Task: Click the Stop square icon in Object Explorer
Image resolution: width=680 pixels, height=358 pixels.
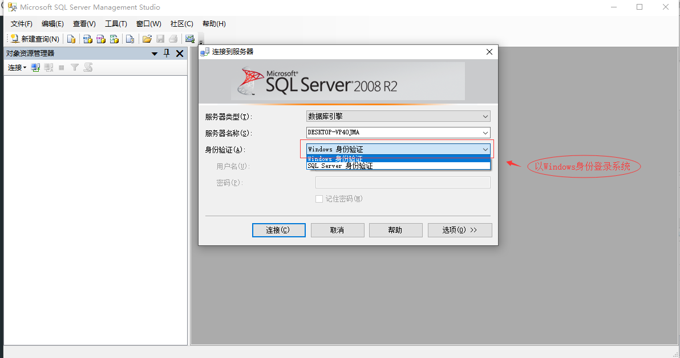Action: coord(62,68)
